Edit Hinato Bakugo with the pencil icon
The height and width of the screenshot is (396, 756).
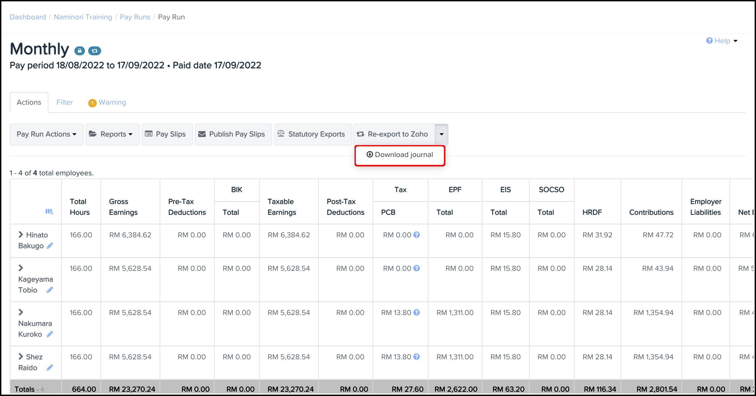click(50, 246)
